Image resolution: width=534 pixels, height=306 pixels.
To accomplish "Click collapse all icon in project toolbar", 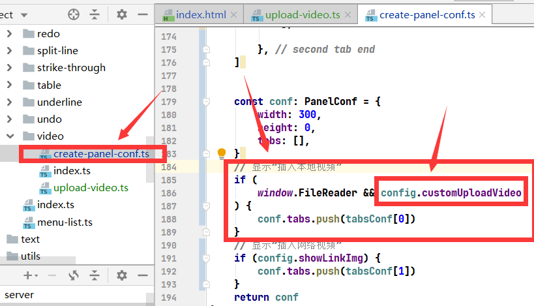I will coord(95,14).
